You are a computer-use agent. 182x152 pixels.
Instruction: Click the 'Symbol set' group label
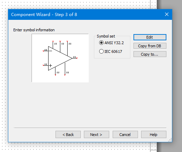pyautogui.click(x=106, y=36)
